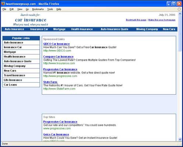
Task: Click the scrollbar up arrow
Action: click(180, 14)
